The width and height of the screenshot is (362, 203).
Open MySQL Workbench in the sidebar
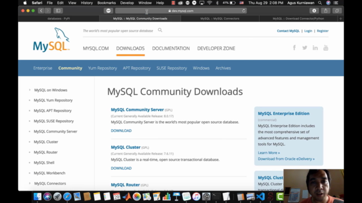pyautogui.click(x=49, y=173)
